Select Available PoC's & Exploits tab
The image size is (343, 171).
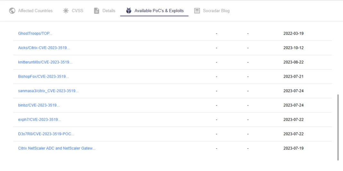coord(154,11)
